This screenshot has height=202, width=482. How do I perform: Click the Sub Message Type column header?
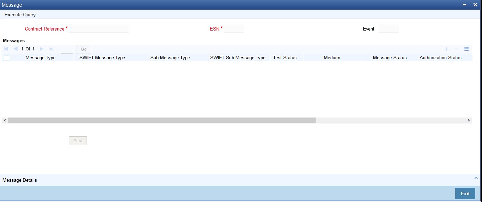(x=170, y=58)
